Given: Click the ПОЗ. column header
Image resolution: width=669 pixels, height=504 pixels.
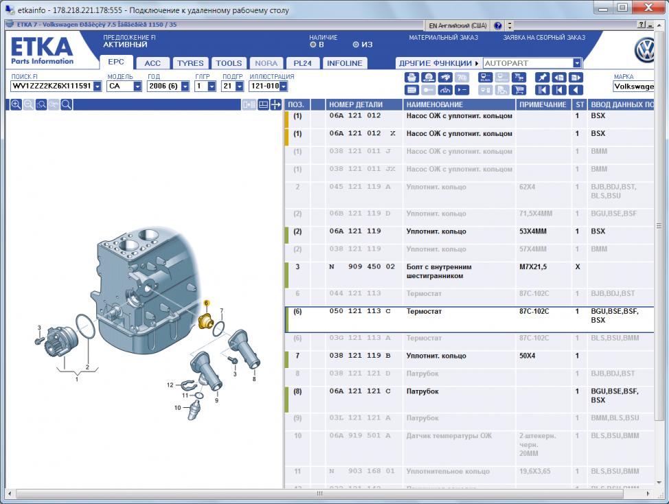Looking at the screenshot, I should tap(297, 104).
